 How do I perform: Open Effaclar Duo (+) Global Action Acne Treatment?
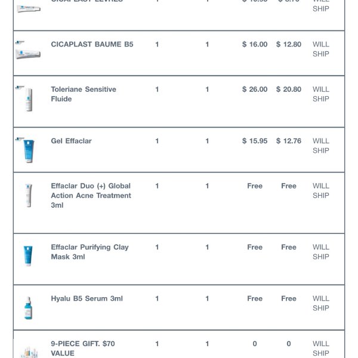91,196
